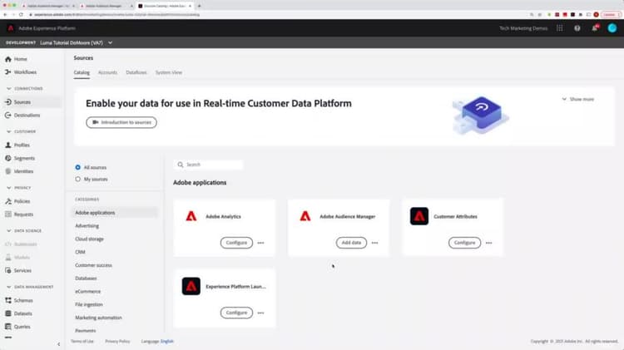Open the help question mark icon
The width and height of the screenshot is (624, 350).
[x=577, y=28]
